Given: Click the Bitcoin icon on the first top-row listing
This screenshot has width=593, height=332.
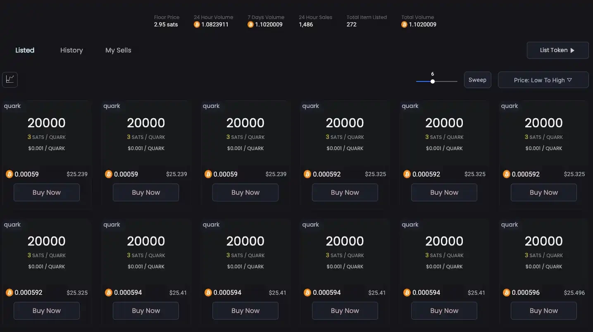Looking at the screenshot, I should point(10,174).
